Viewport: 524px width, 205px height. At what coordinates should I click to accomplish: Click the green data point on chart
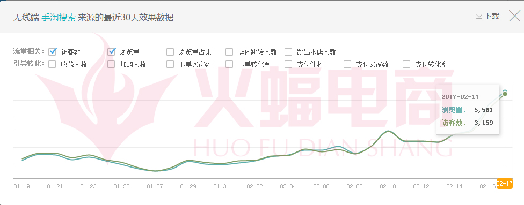point(505,94)
